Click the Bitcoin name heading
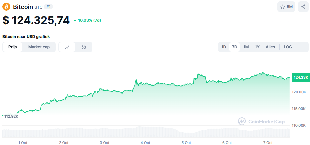 point(23,7)
